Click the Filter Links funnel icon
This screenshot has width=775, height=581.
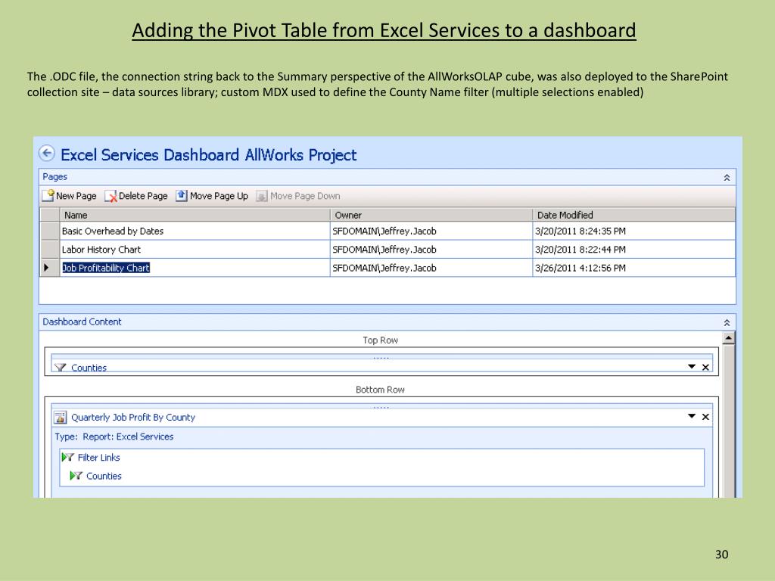[x=67, y=458]
